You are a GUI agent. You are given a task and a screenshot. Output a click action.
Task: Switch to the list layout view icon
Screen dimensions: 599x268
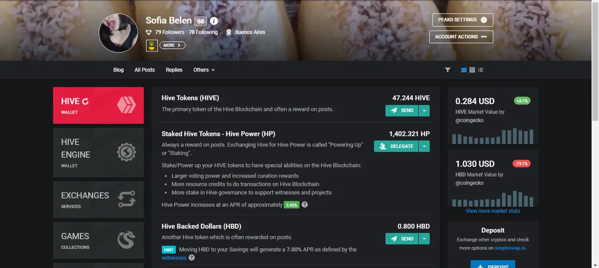pos(464,70)
